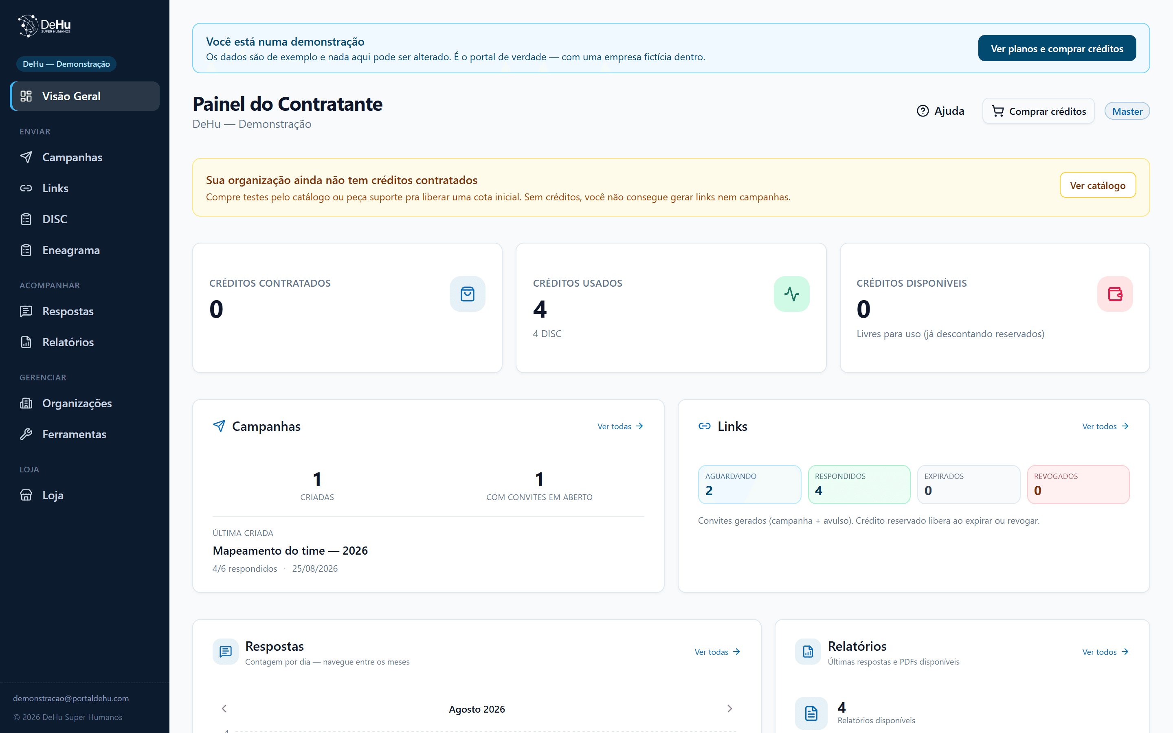Open Campanhas in sidebar menu
The width and height of the screenshot is (1173, 733).
[85, 157]
